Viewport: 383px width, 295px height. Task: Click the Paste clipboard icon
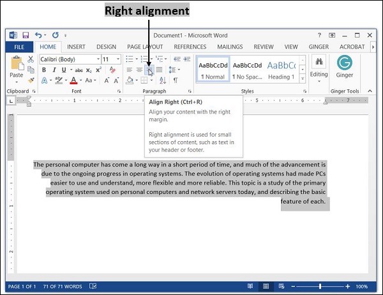pyautogui.click(x=17, y=63)
